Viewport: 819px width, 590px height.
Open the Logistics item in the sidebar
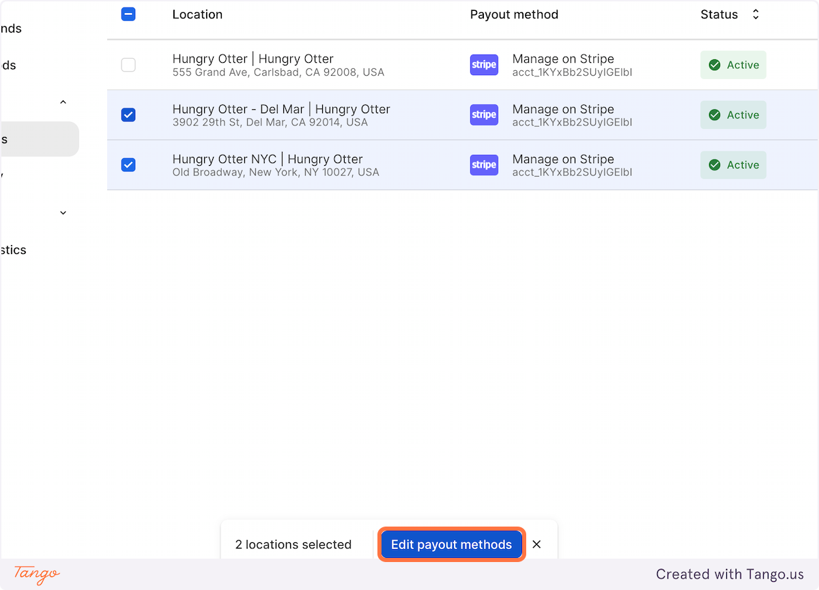(14, 250)
